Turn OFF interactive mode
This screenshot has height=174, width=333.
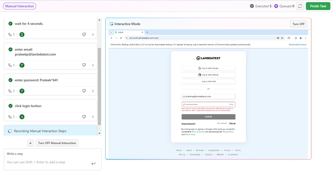click(x=298, y=24)
